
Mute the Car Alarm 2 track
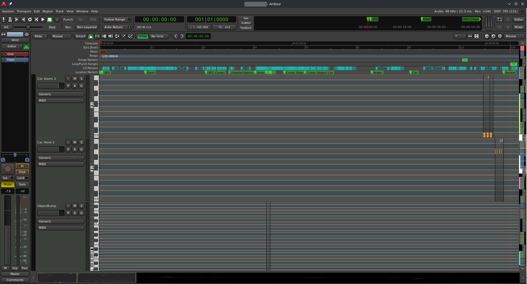click(75, 79)
